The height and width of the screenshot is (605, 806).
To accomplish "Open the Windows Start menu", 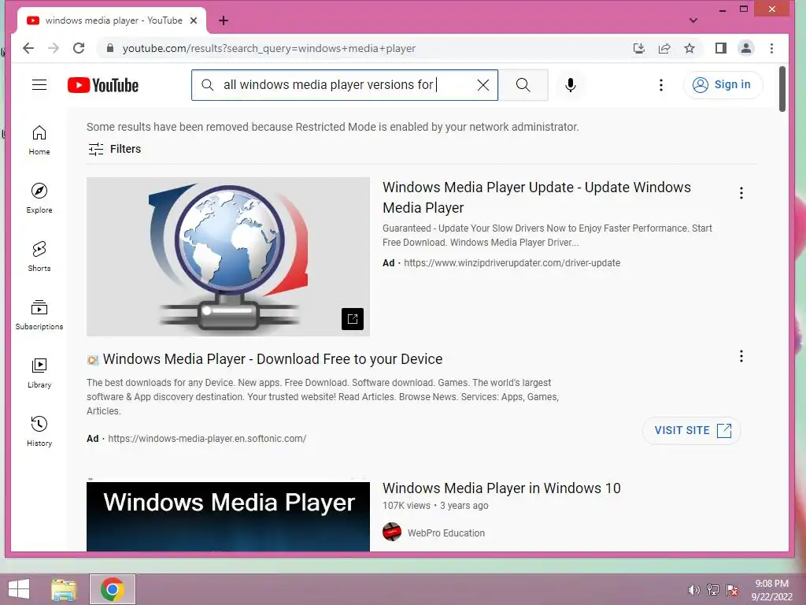I will click(19, 589).
